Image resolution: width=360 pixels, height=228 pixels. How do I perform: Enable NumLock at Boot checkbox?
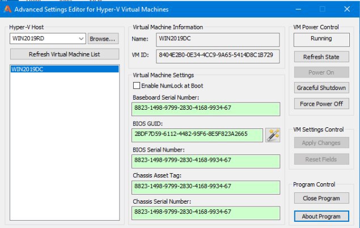[x=137, y=85]
